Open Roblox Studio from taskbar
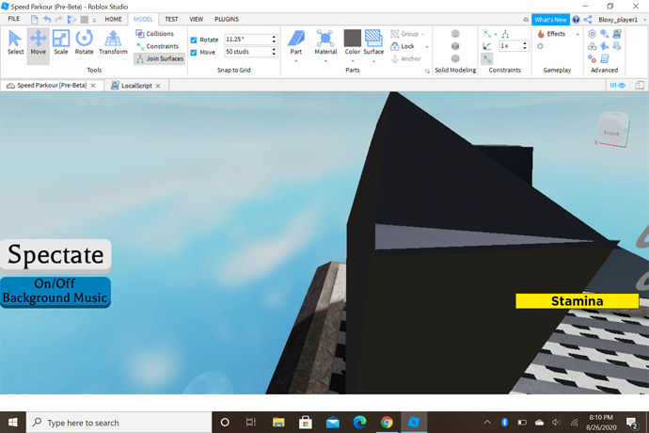 414,423
